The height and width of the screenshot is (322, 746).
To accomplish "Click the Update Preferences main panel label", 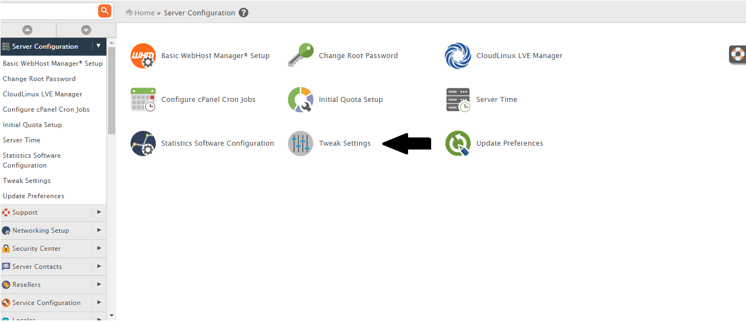I will tap(510, 143).
